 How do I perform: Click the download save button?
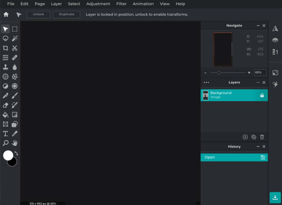[x=275, y=198]
